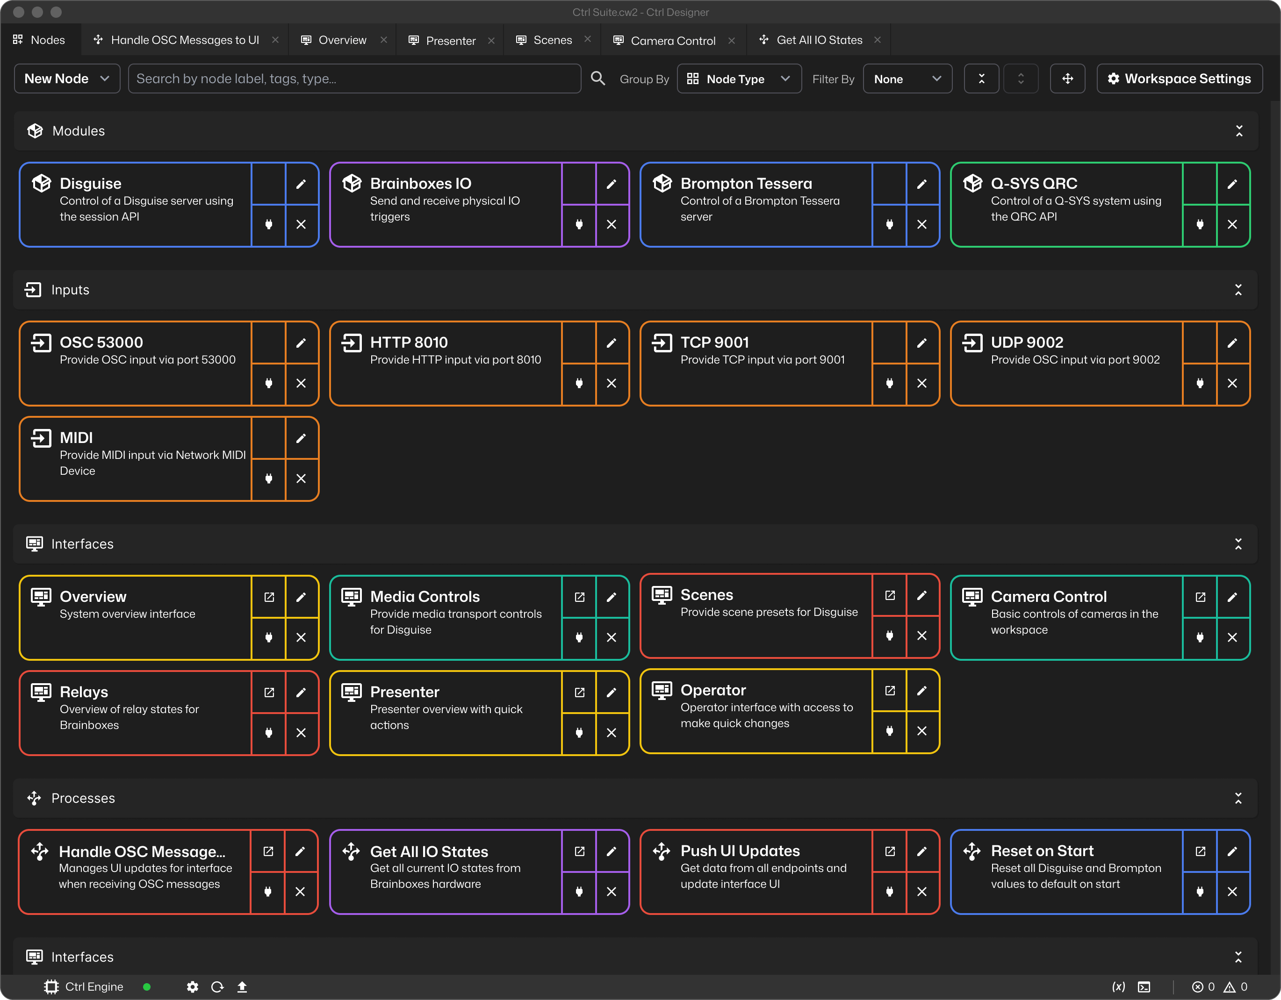This screenshot has height=1000, width=1281.
Task: Click the green Ctrl Engine status dot
Action: tap(147, 988)
